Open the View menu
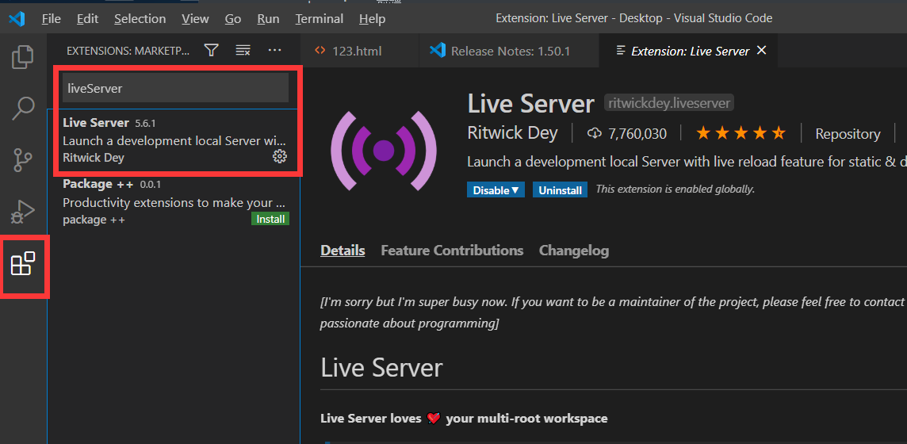 pyautogui.click(x=195, y=18)
